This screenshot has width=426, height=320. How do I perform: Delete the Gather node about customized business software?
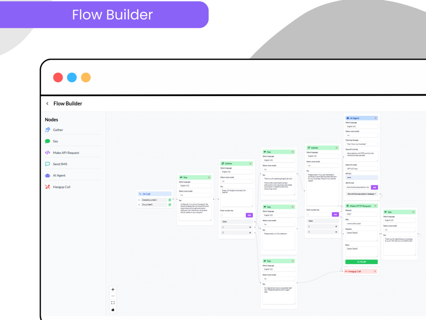pos(337,148)
